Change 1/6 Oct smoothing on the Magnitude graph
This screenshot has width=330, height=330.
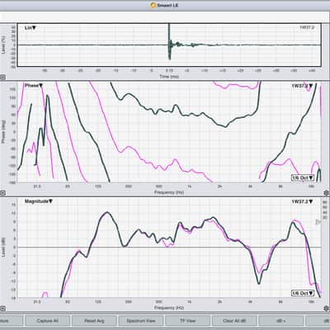coord(303,293)
